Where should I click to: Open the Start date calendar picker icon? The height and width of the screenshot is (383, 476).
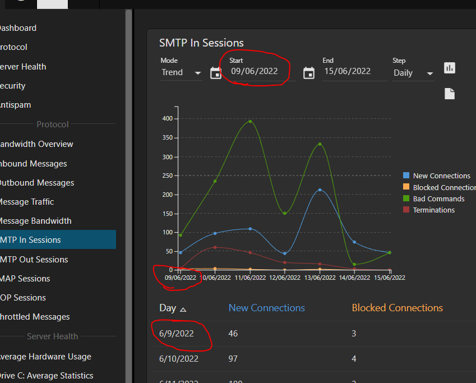pos(216,73)
